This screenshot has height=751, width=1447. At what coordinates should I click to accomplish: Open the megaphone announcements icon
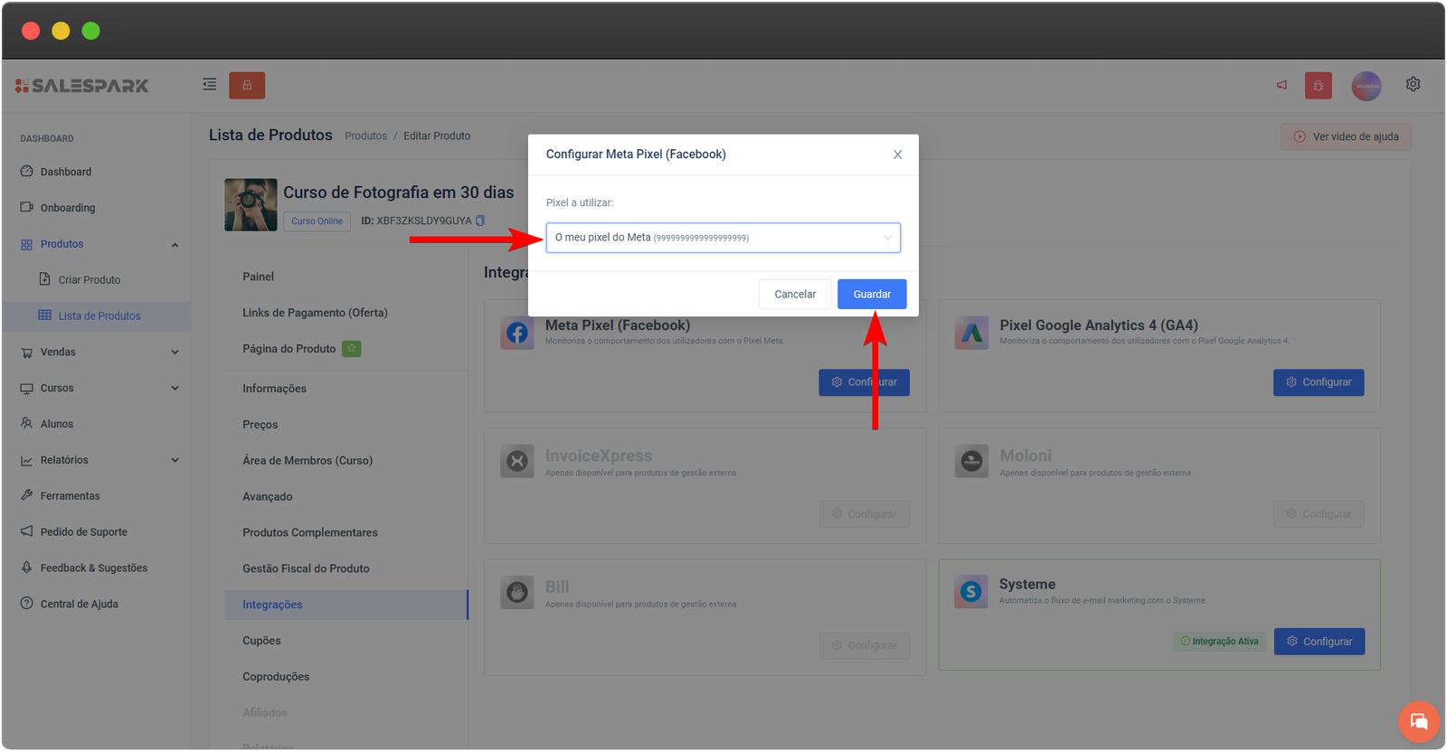[x=1281, y=85]
